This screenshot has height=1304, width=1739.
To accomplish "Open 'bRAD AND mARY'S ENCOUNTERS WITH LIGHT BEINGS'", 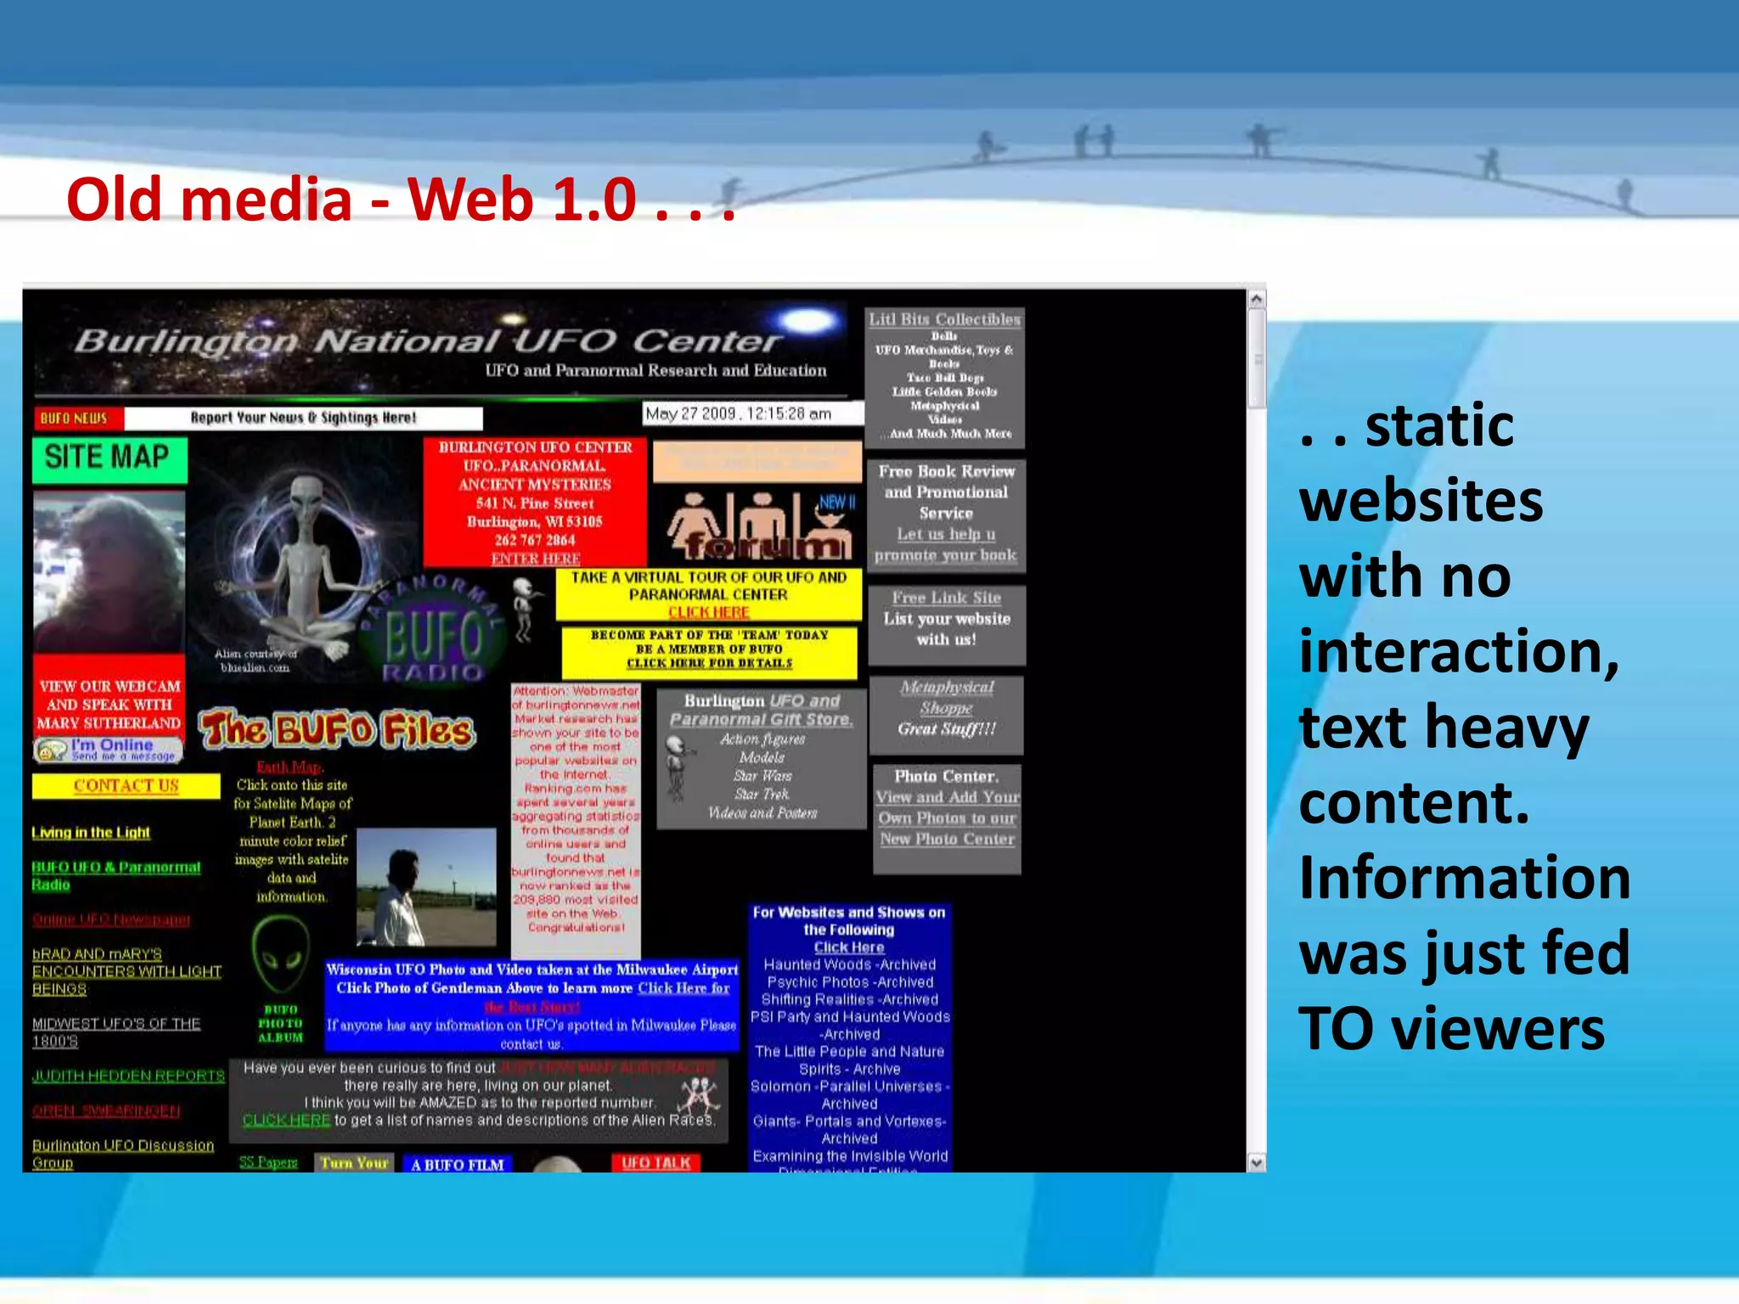I will coord(127,972).
